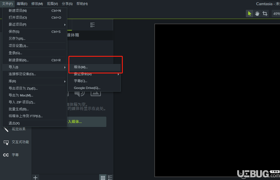Activate the crop tool
The image size is (280, 180).
pos(265,14)
